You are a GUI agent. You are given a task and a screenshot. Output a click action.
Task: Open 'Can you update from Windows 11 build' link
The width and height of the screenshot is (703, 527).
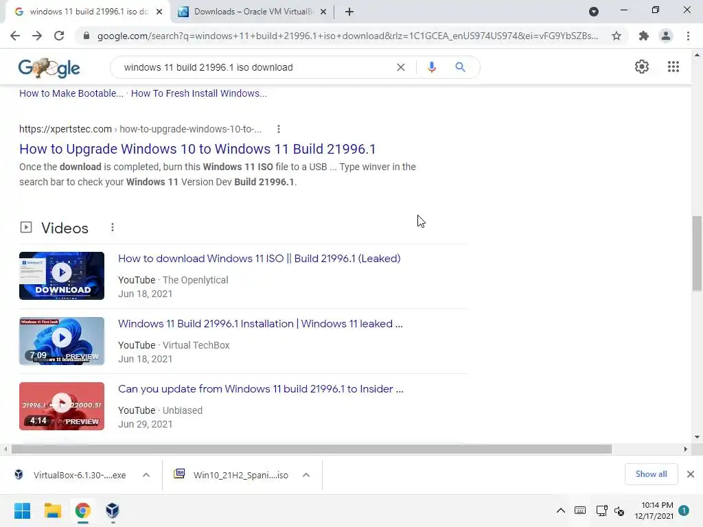pos(261,389)
